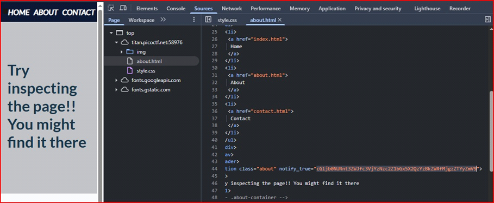This screenshot has width=494, height=203.
Task: Go to the Performance tab
Action: click(x=266, y=9)
